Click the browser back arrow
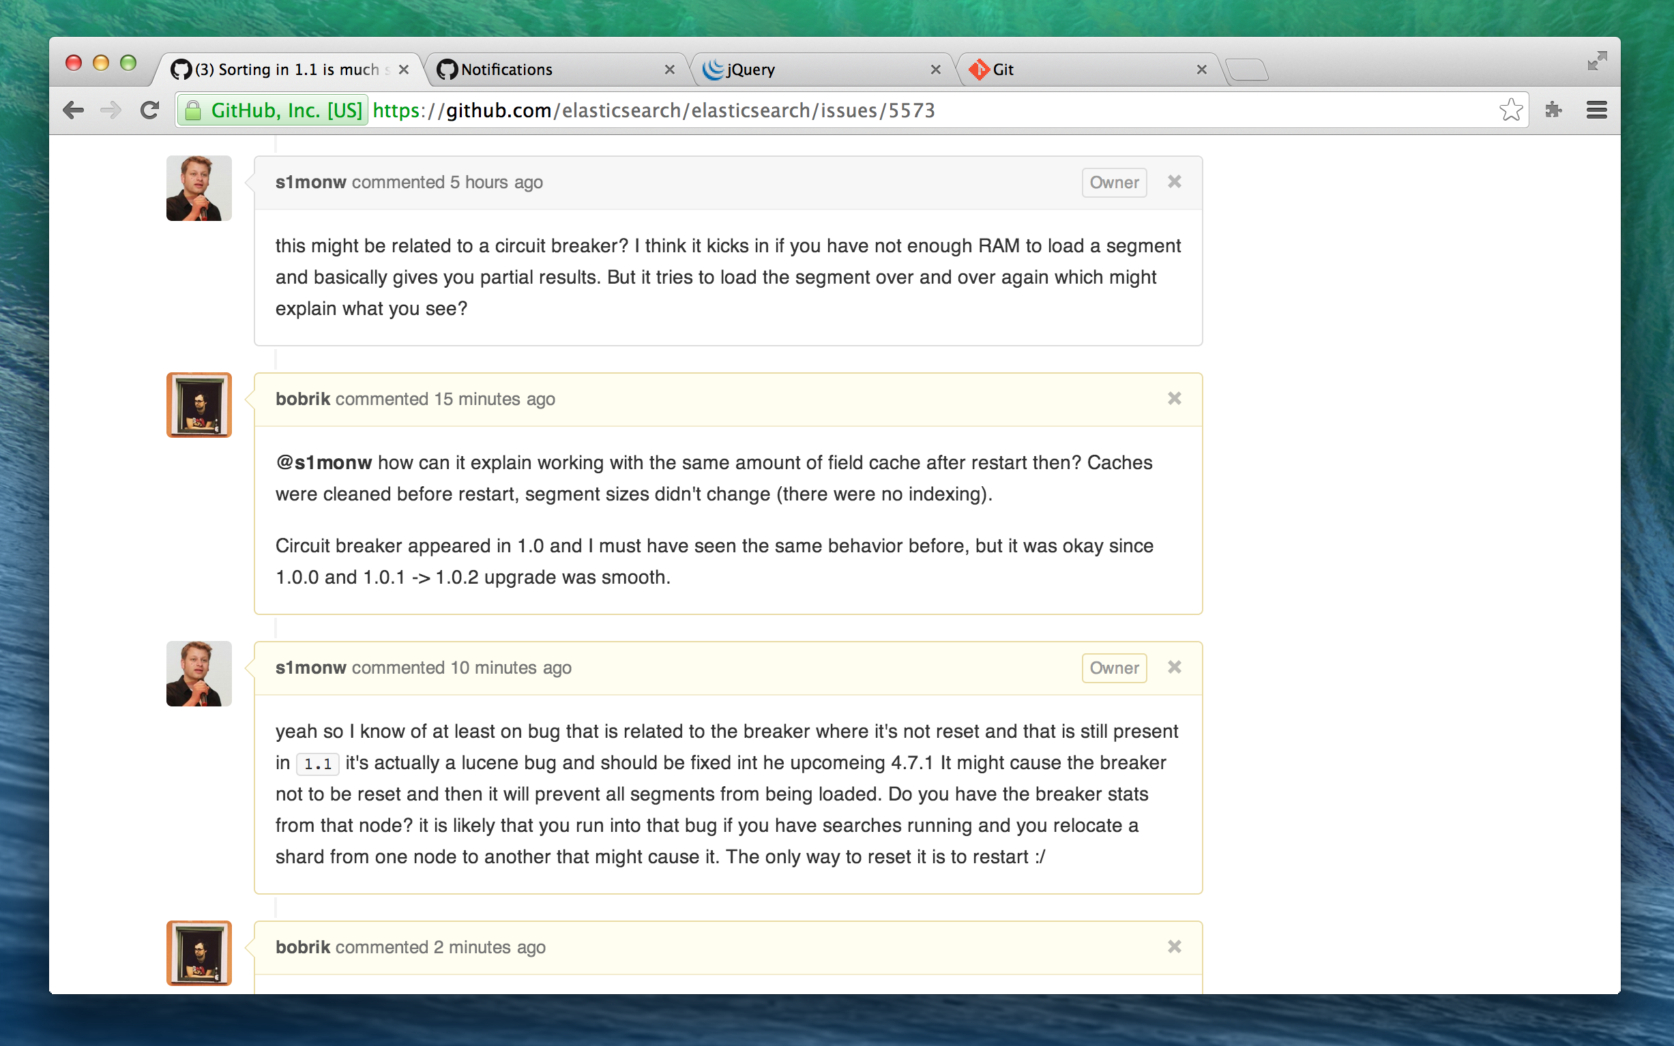This screenshot has width=1674, height=1046. click(x=74, y=110)
